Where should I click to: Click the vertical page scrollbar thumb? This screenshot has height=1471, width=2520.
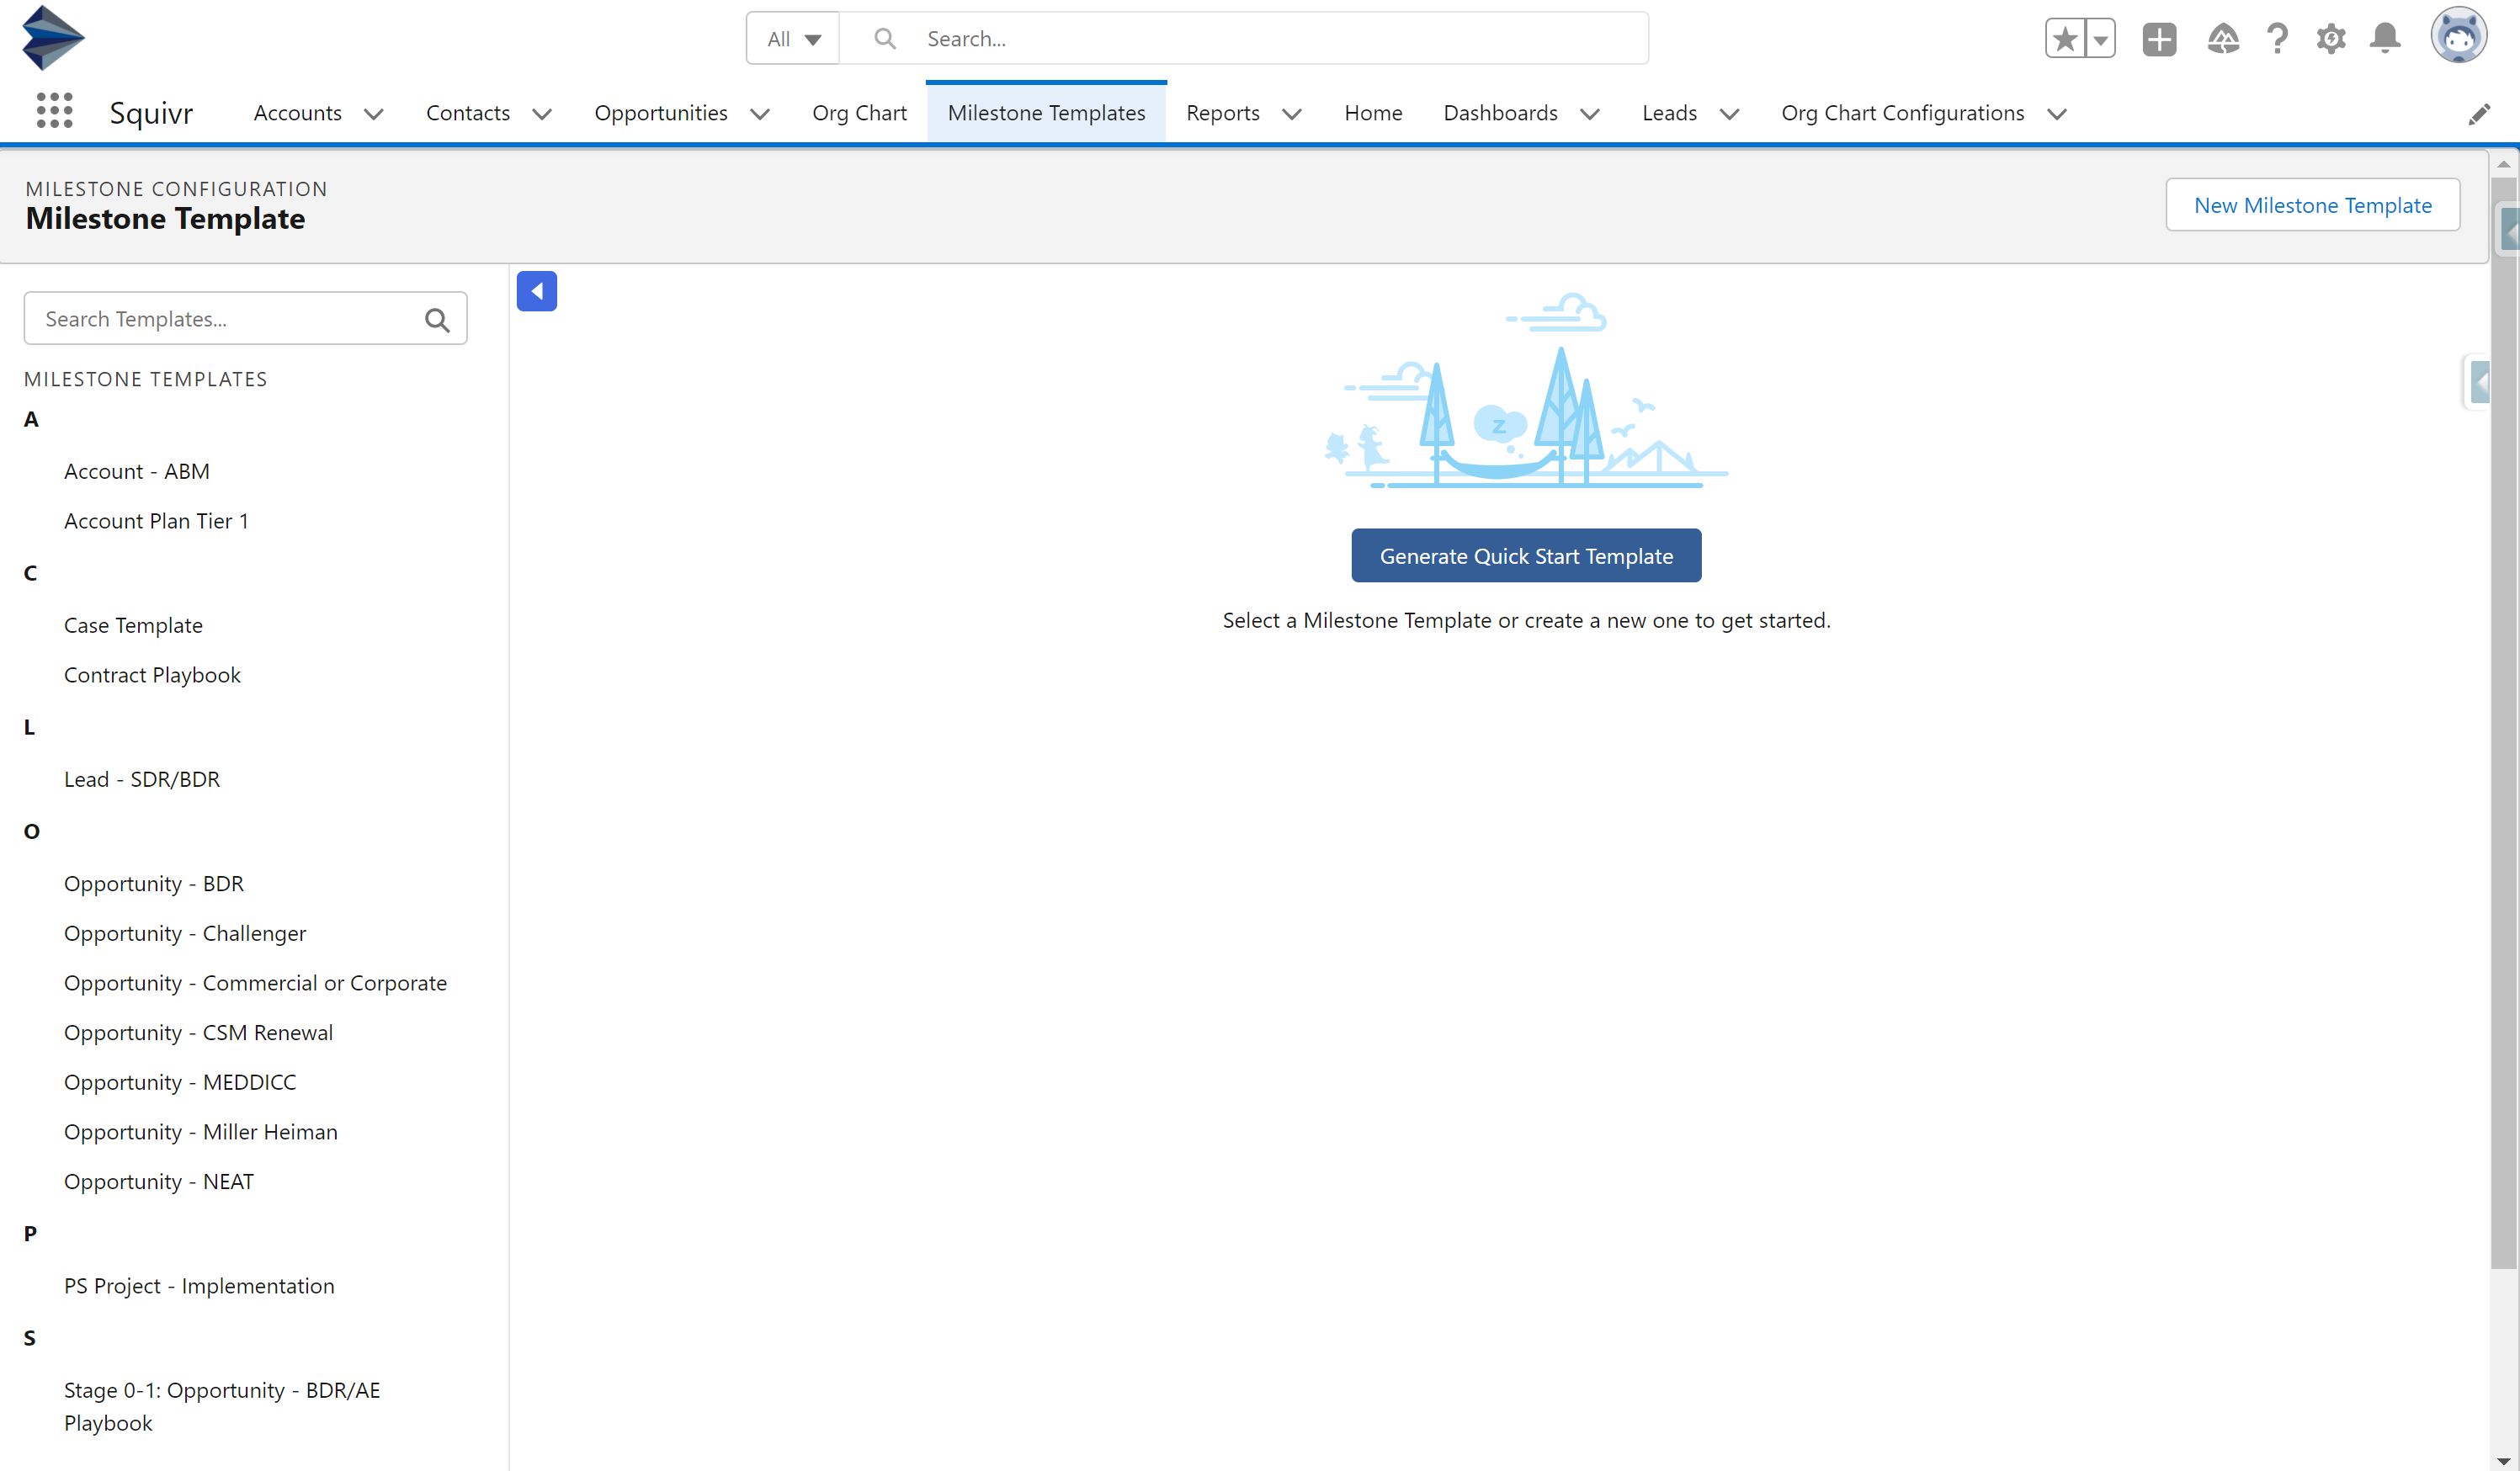click(2503, 722)
